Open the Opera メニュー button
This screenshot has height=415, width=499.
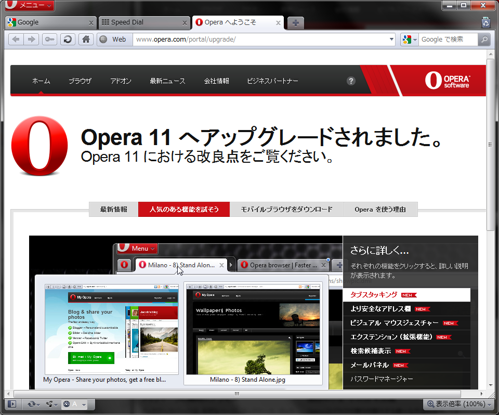[29, 5]
